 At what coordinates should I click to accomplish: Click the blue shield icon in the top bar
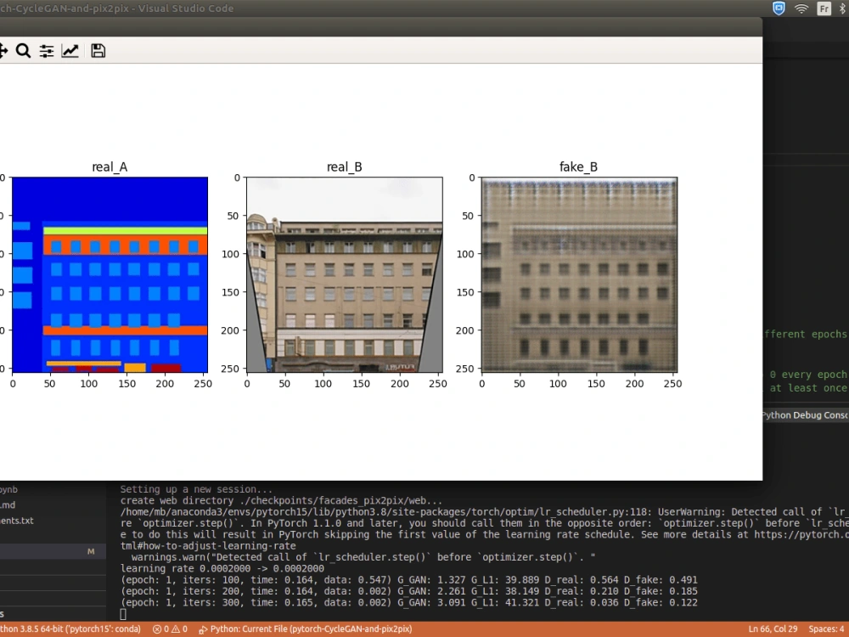(x=779, y=8)
